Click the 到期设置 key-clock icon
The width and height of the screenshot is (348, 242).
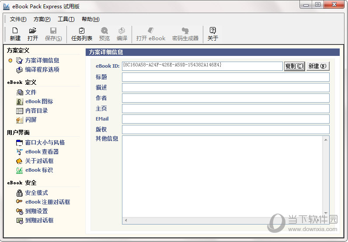(x=20, y=211)
